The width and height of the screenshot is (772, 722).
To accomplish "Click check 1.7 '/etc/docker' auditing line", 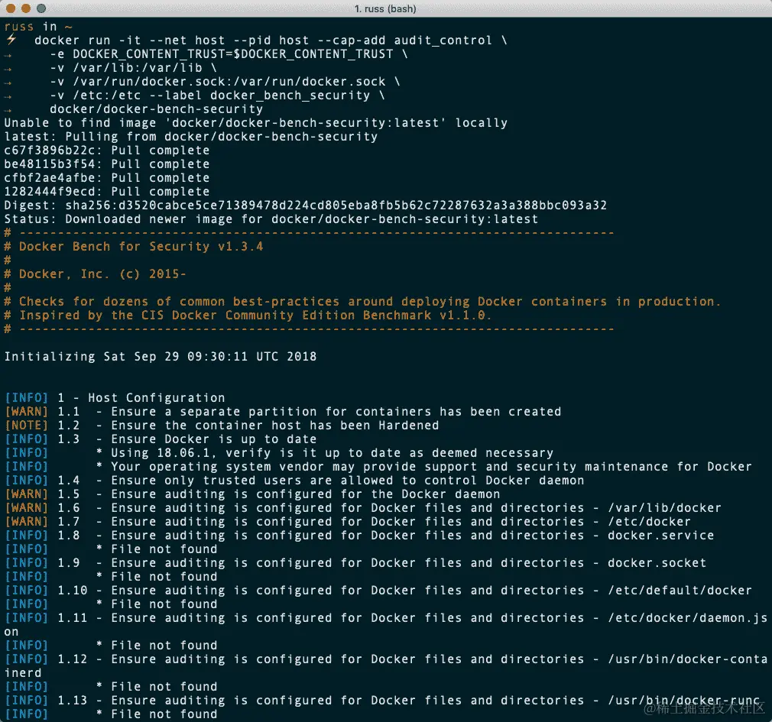I will (401, 522).
